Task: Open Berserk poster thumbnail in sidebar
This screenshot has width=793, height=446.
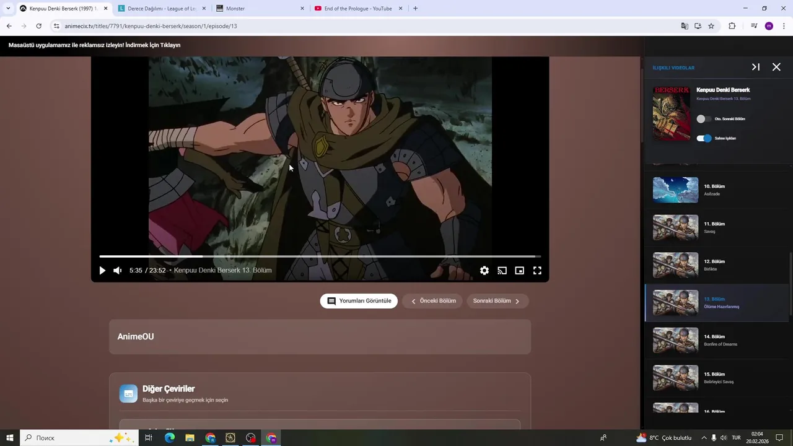Action: 672,113
